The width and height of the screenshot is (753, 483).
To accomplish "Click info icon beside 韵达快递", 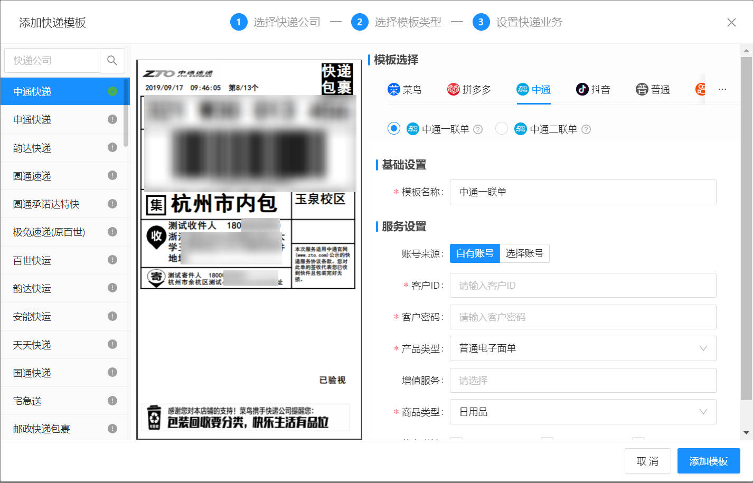I will point(112,147).
